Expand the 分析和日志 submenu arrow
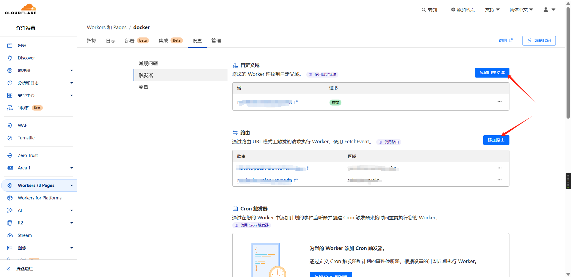The height and width of the screenshot is (277, 571). coord(72,83)
